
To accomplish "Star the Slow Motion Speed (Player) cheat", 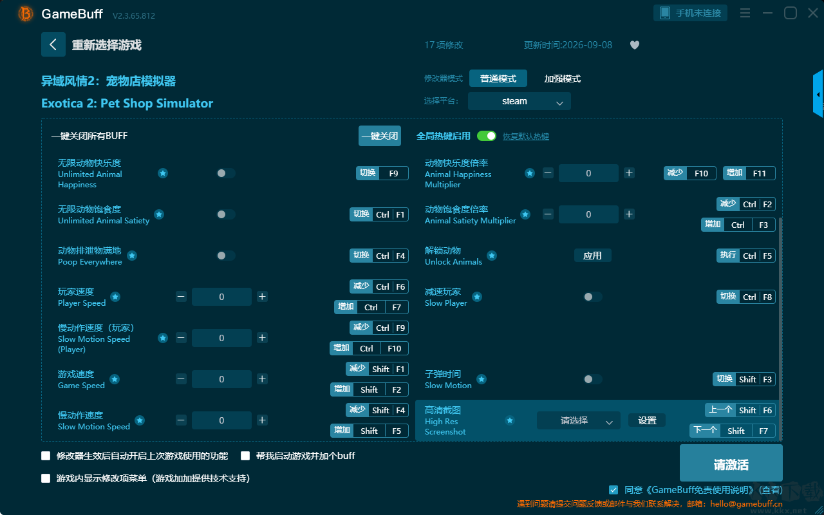I will tap(163, 338).
